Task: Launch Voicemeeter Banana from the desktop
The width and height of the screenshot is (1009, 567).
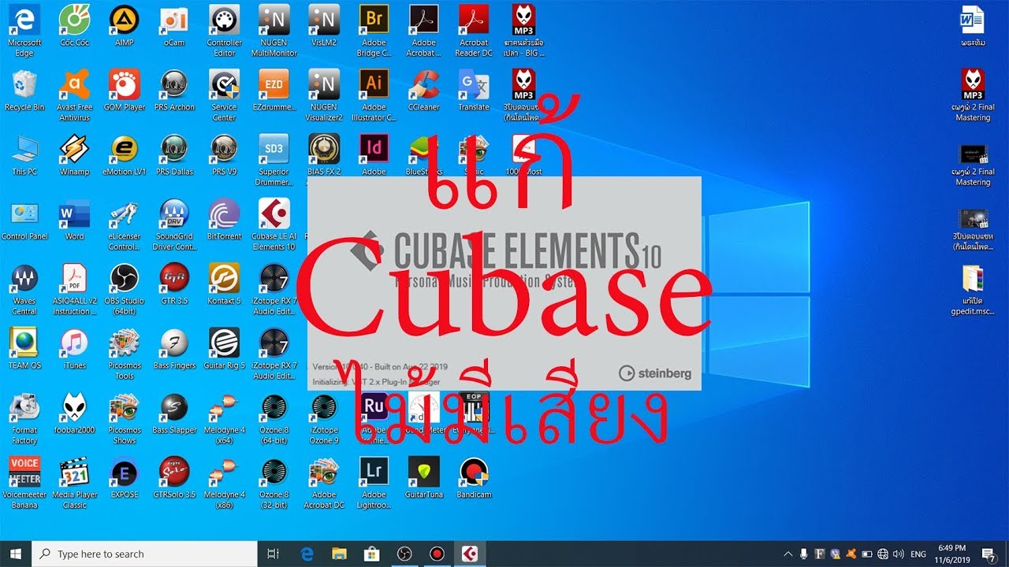Action: (24, 482)
